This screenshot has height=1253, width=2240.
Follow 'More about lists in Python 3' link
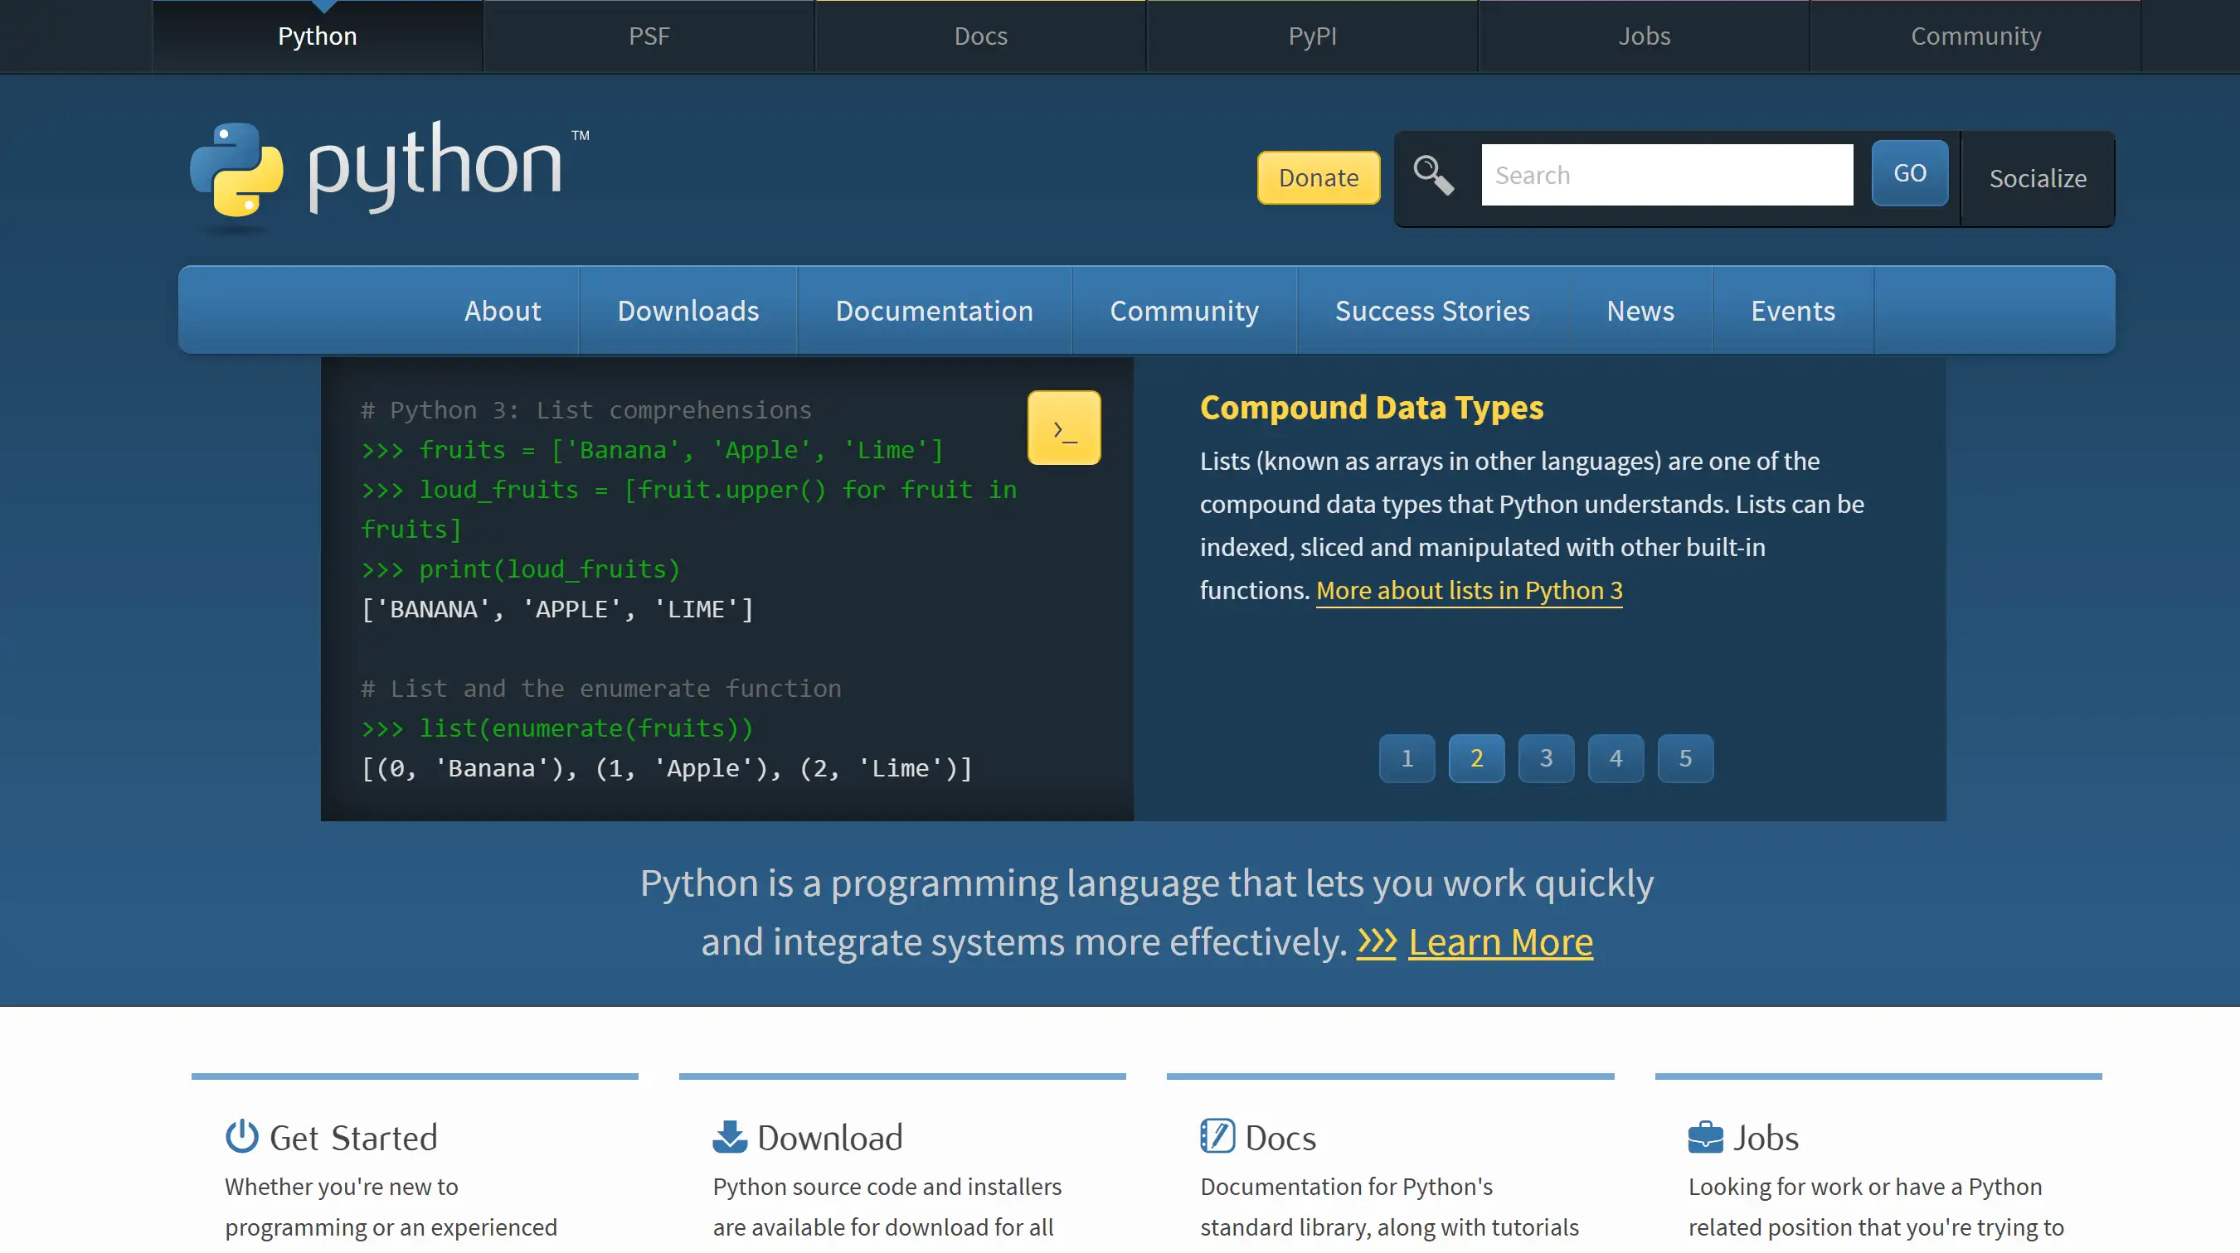click(x=1469, y=590)
